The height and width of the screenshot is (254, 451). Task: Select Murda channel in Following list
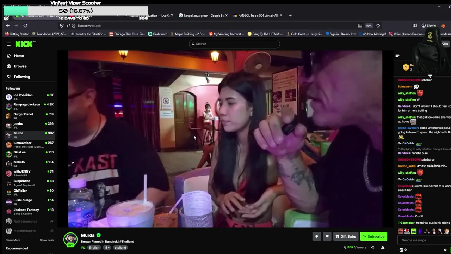point(29,135)
